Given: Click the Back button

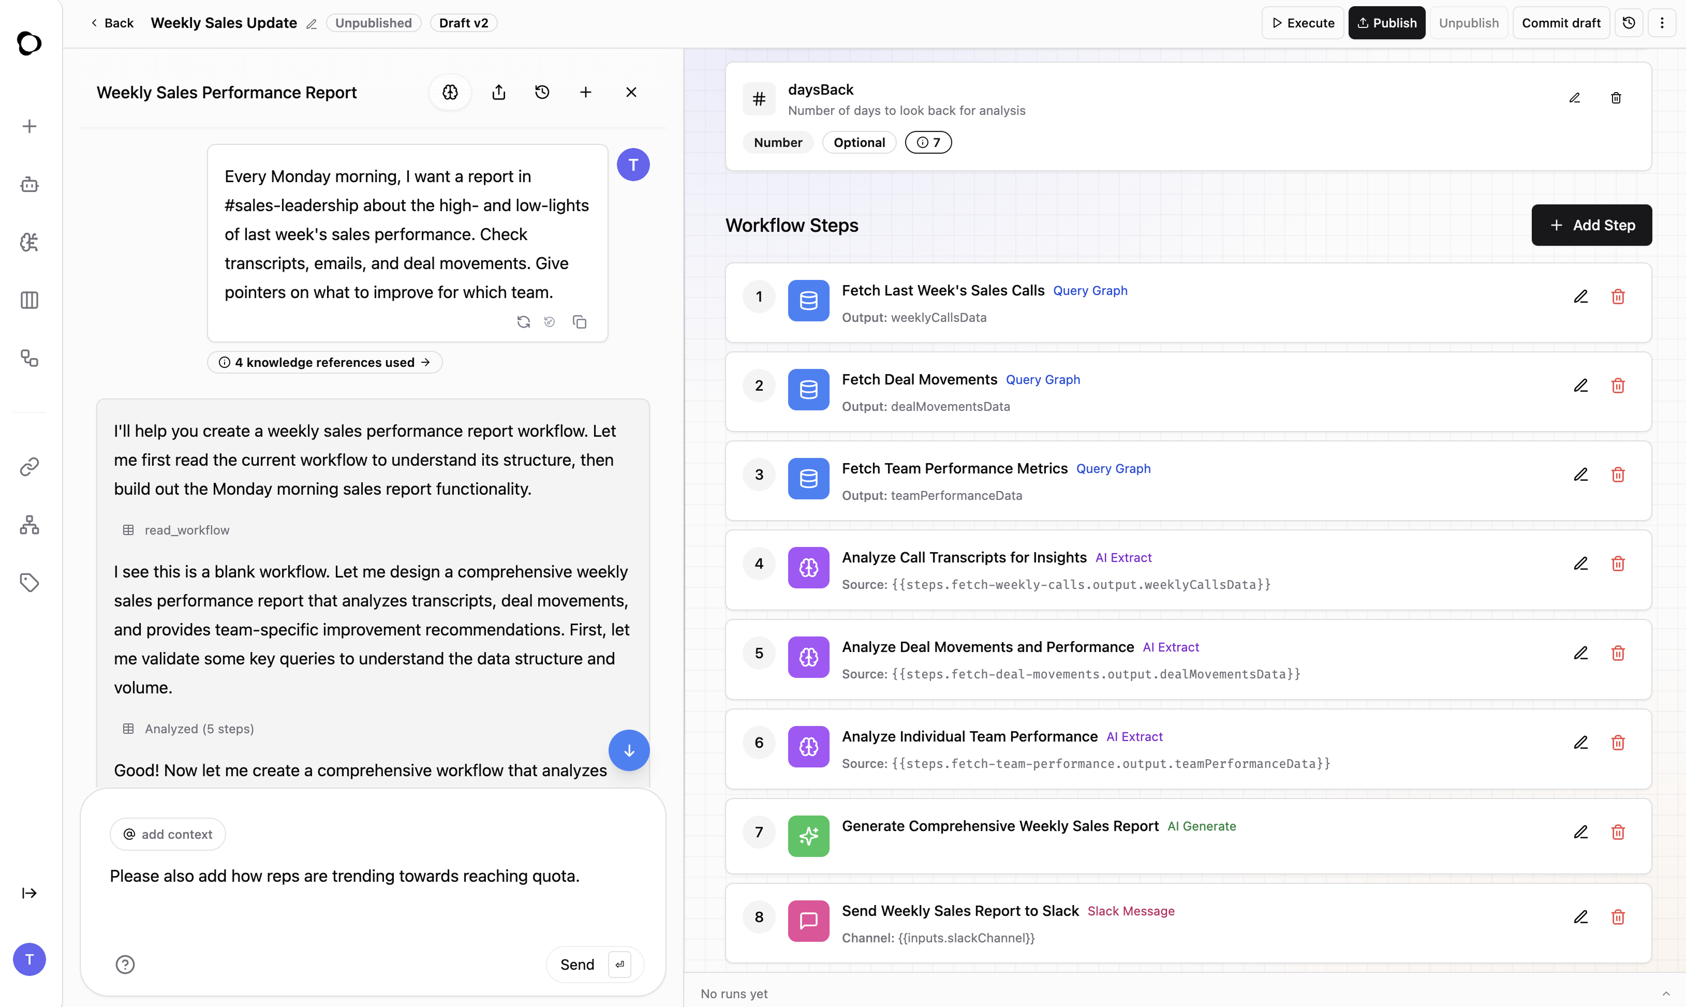Looking at the screenshot, I should (112, 23).
